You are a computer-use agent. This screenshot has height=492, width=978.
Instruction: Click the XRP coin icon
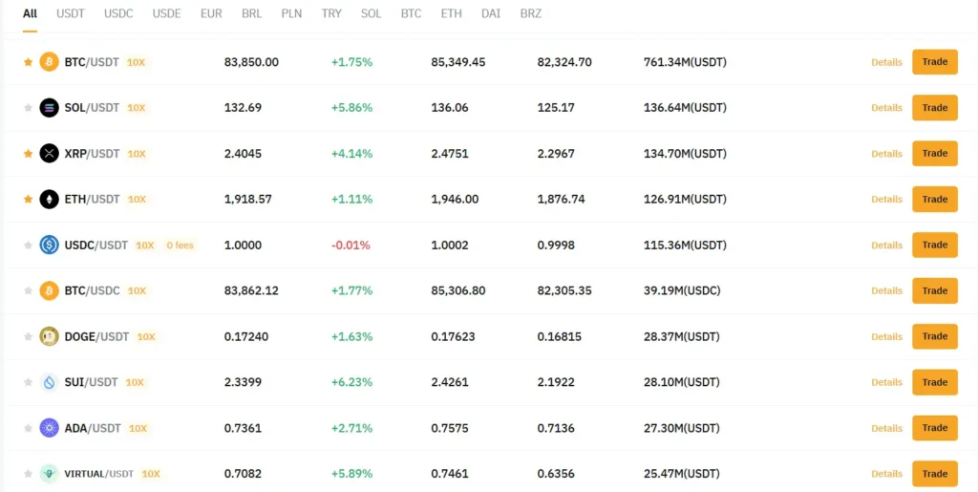tap(50, 154)
